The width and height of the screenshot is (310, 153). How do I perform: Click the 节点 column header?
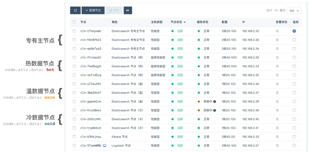pos(83,22)
